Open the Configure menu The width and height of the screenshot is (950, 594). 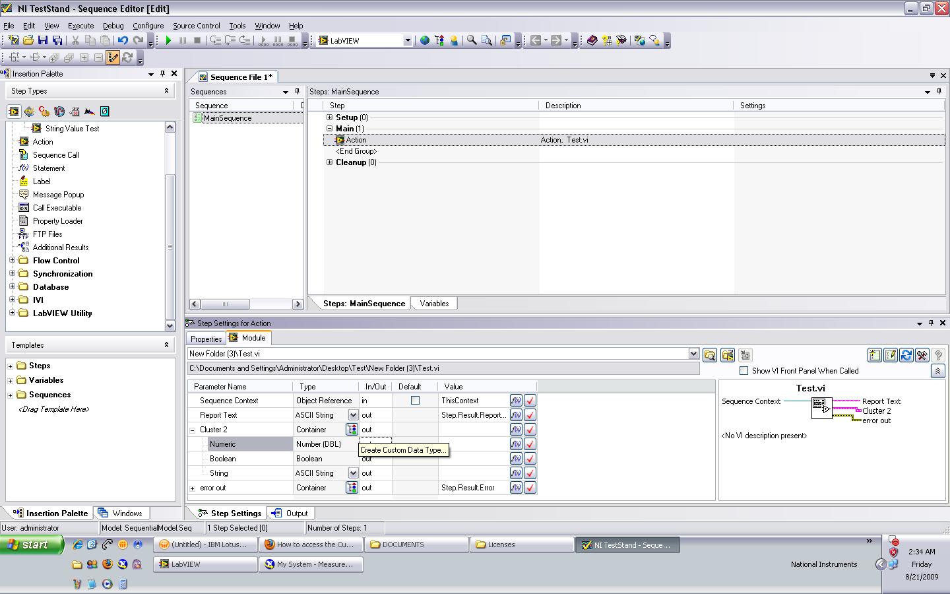[x=148, y=26]
